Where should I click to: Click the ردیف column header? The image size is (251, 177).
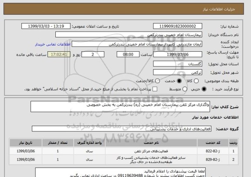234,143
